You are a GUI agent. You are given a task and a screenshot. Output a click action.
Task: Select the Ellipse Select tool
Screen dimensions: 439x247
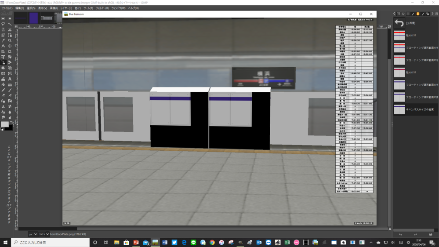10,18
